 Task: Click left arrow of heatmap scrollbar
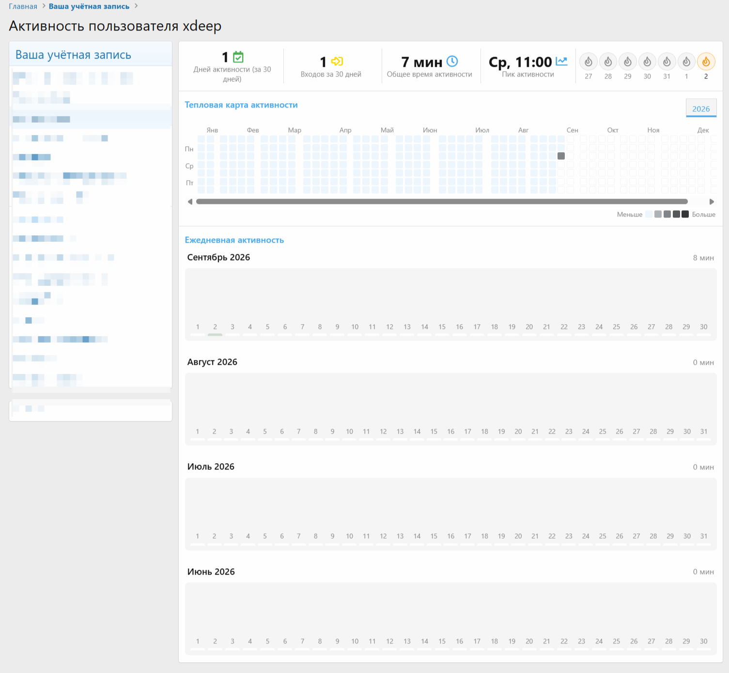click(190, 202)
